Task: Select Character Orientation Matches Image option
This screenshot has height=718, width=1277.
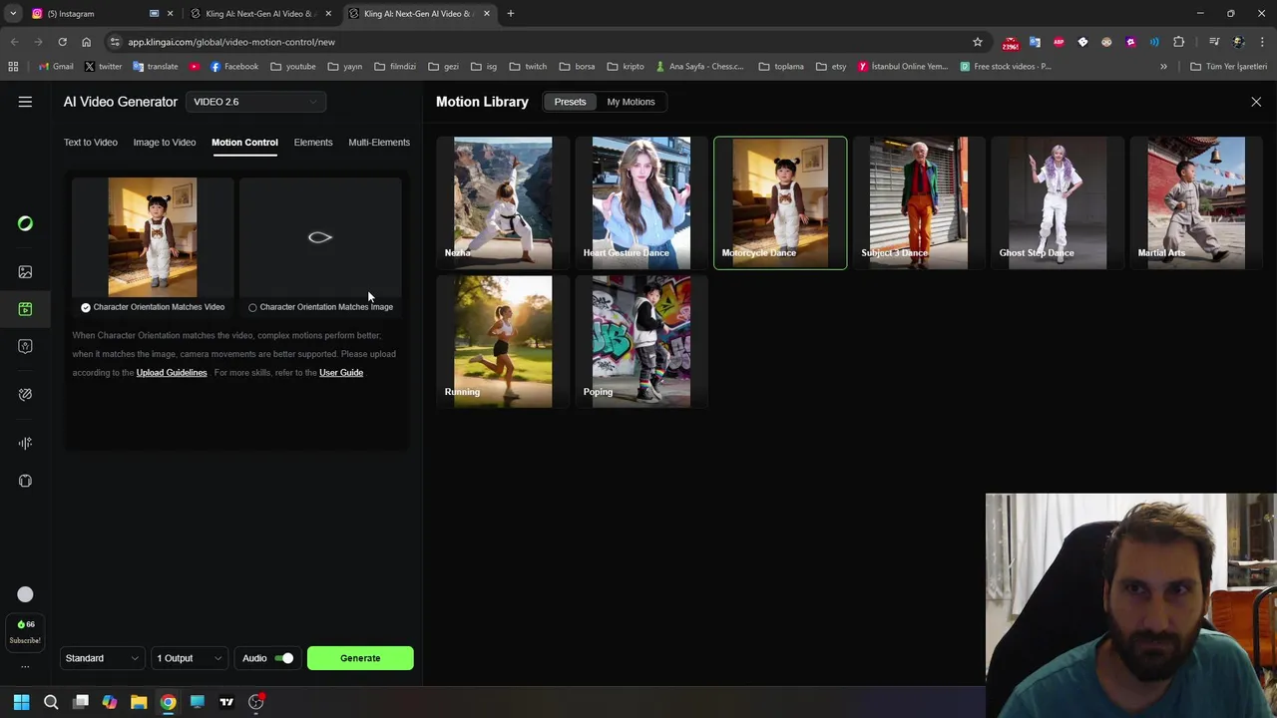Action: point(320,307)
